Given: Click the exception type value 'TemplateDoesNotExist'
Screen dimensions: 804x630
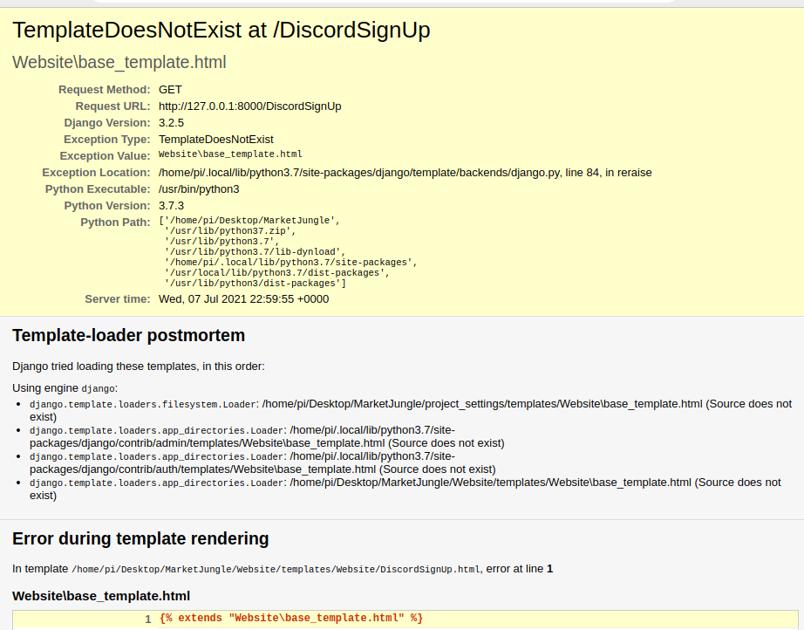Looking at the screenshot, I should click(x=216, y=140).
